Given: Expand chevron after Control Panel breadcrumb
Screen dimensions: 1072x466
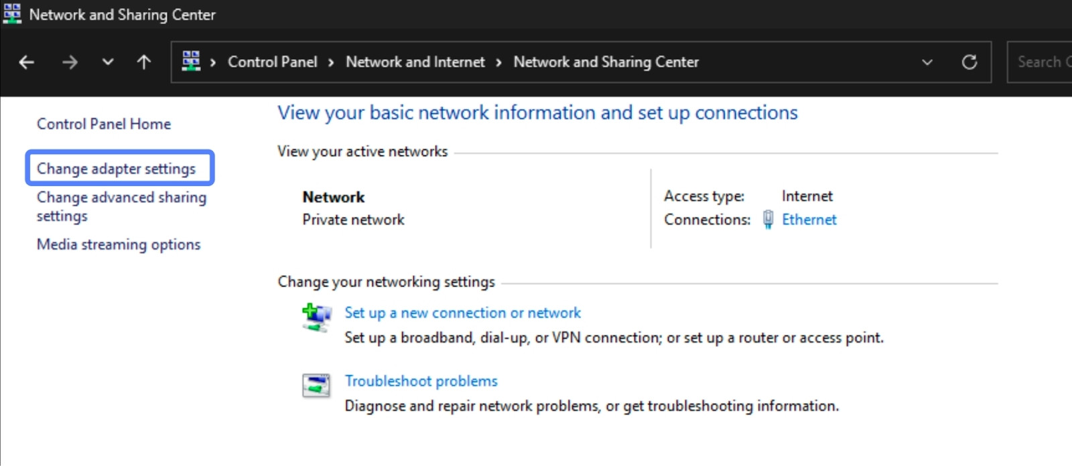Looking at the screenshot, I should 331,62.
